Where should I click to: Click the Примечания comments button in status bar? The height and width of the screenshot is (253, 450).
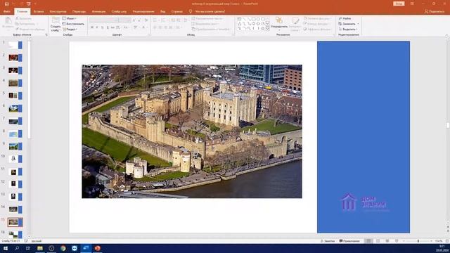click(x=349, y=241)
